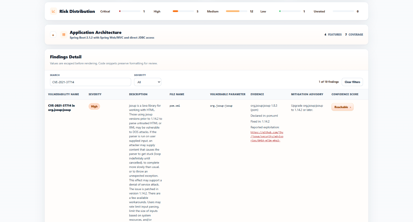Click the Critical risk bar
The image size is (413, 222).
pyautogui.click(x=130, y=11)
